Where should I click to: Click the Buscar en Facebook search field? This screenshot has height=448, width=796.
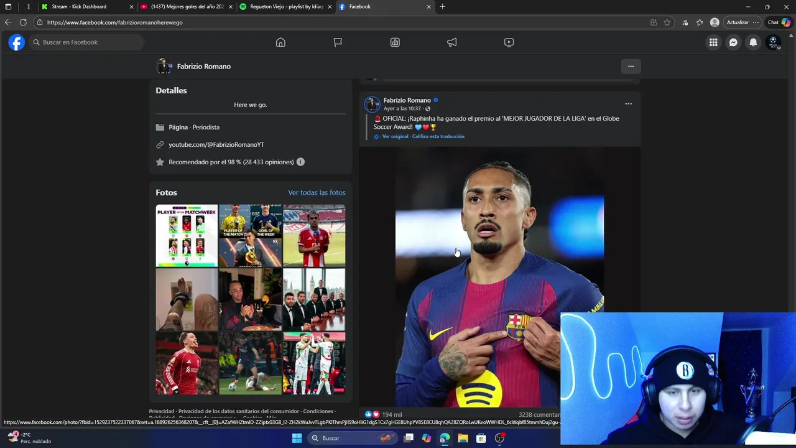(86, 42)
